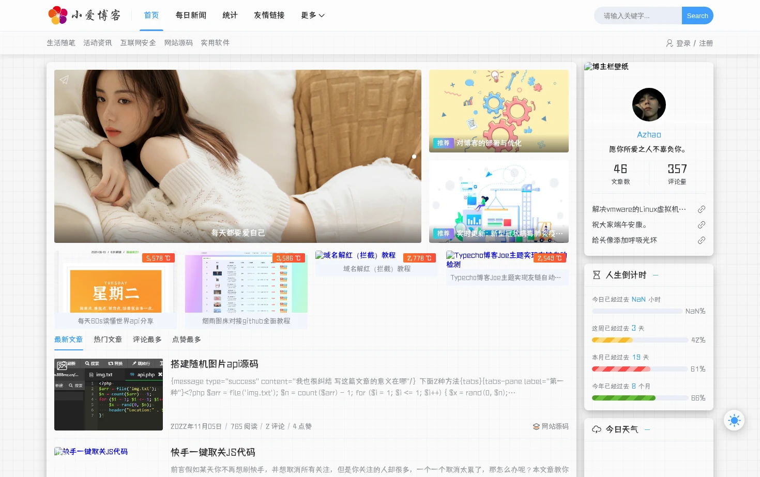Click link icon next to 给头像添加呼吸光环
The height and width of the screenshot is (477, 760).
(x=702, y=240)
